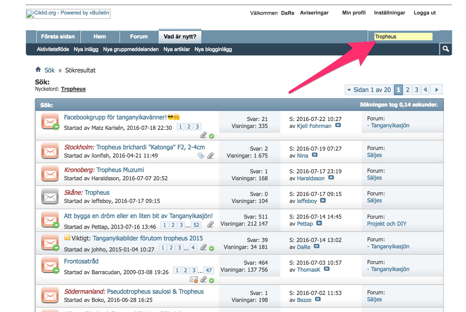Go to last post icon beside Pettap
The width and height of the screenshot is (466, 312).
(x=319, y=223)
